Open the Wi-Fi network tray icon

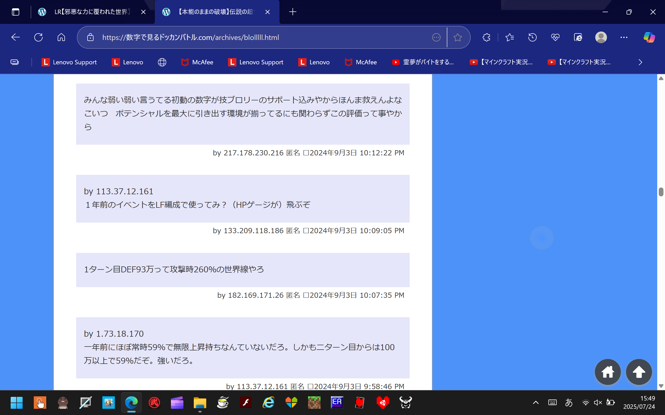586,403
